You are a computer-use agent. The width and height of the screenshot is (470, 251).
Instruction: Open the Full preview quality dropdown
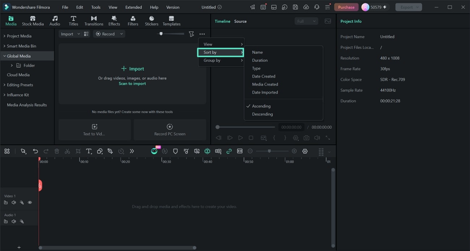point(306,21)
